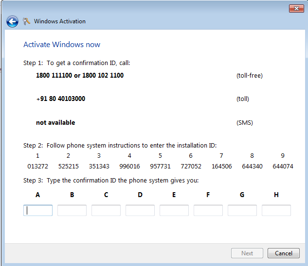Click installation ID group 644074
Screen dimensions: 308x266
(283, 166)
